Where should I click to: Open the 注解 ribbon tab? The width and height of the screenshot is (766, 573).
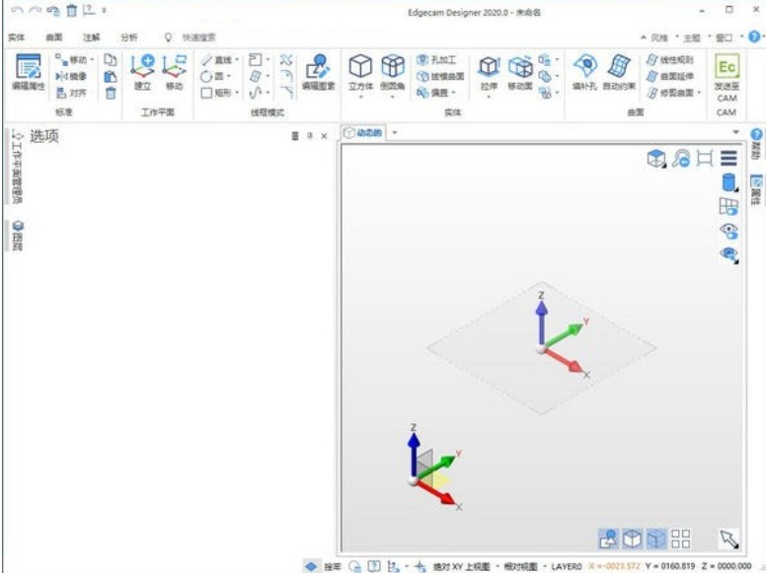click(x=92, y=37)
